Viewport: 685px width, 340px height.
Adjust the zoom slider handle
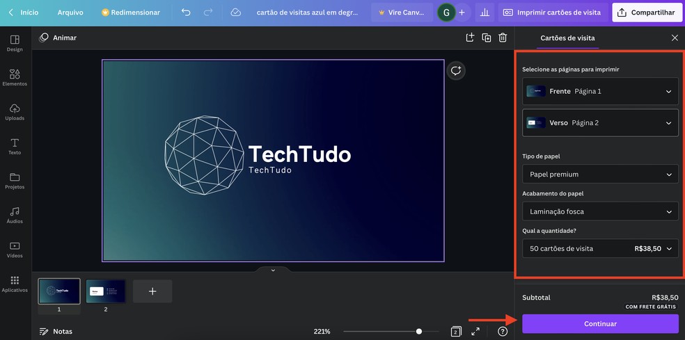click(419, 332)
